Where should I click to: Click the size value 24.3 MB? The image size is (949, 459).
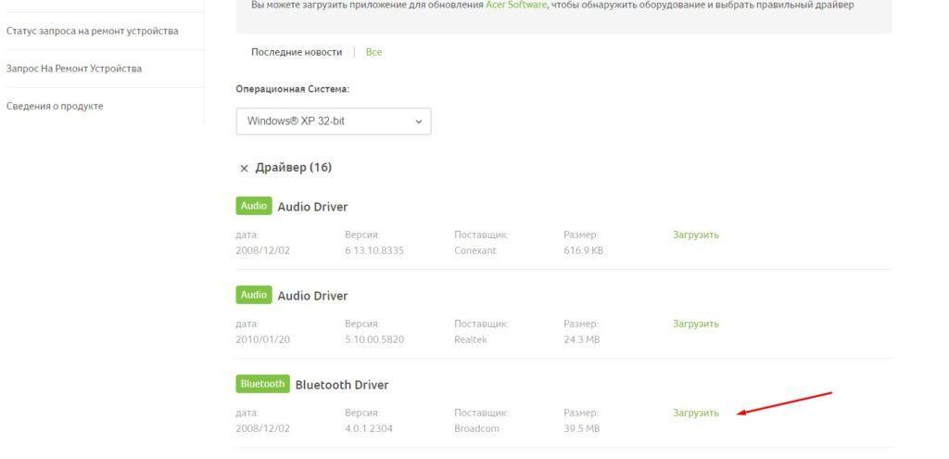(x=581, y=339)
